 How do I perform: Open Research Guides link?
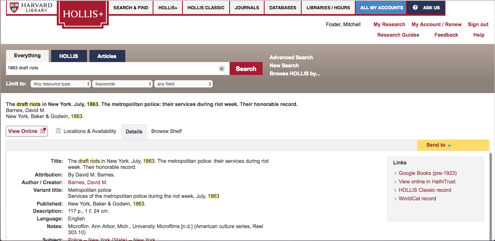pos(398,35)
